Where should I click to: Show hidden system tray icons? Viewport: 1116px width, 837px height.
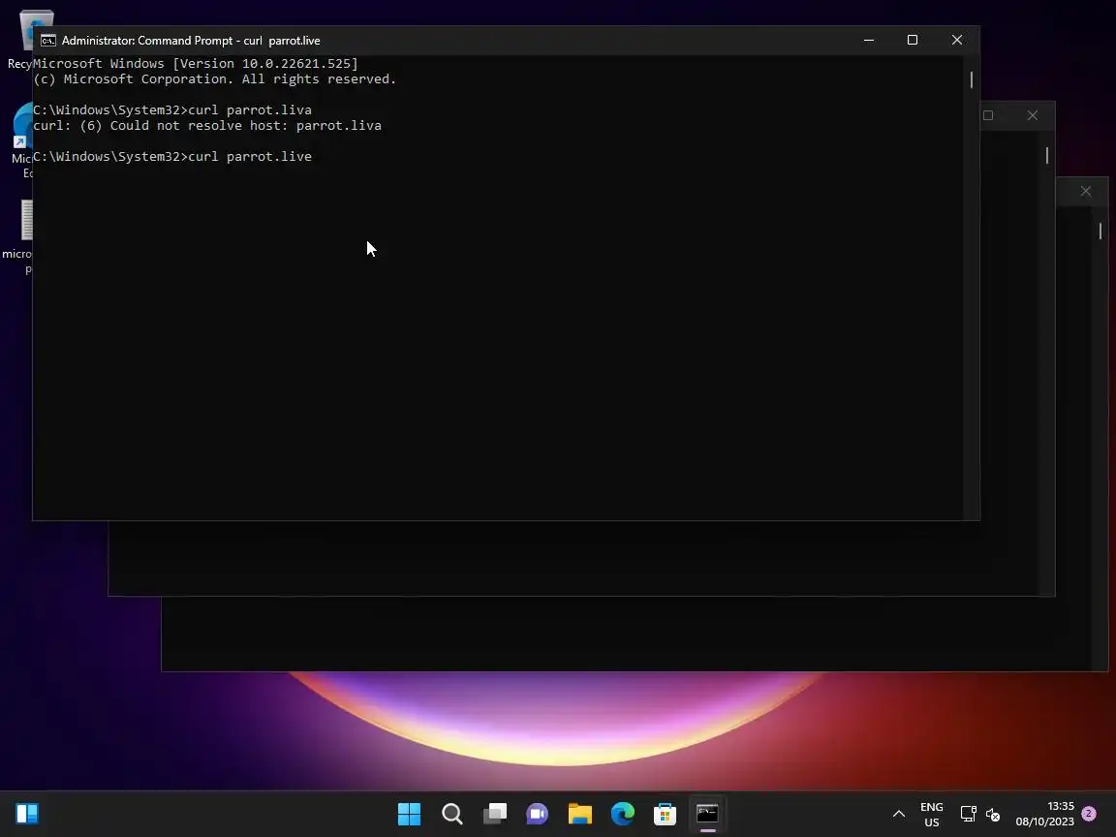(899, 814)
